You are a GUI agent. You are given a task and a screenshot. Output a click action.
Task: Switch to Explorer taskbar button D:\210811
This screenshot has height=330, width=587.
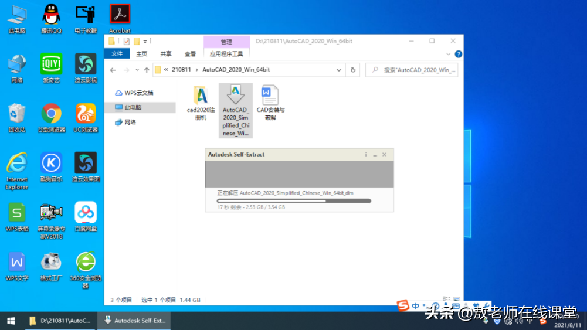click(x=60, y=321)
